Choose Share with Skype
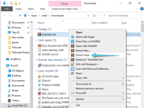The image size is (144, 108). pyautogui.click(x=85, y=37)
